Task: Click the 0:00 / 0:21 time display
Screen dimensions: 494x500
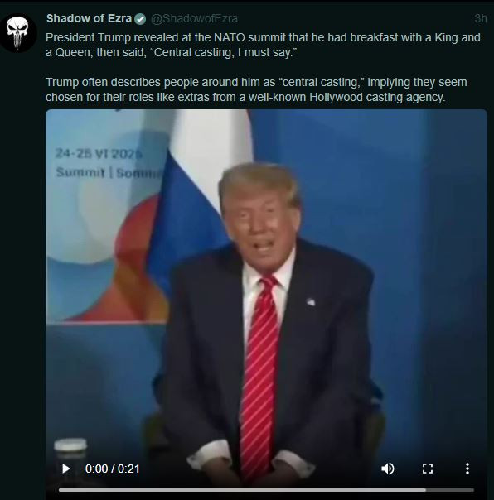Action: pyautogui.click(x=113, y=469)
